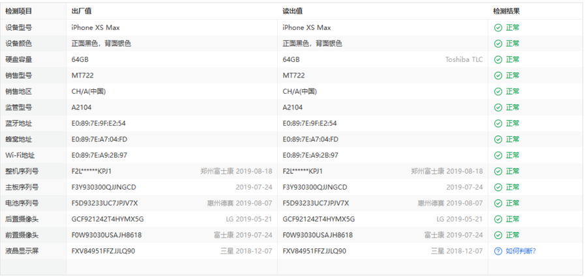Select the 检测项目 column header

click(18, 11)
